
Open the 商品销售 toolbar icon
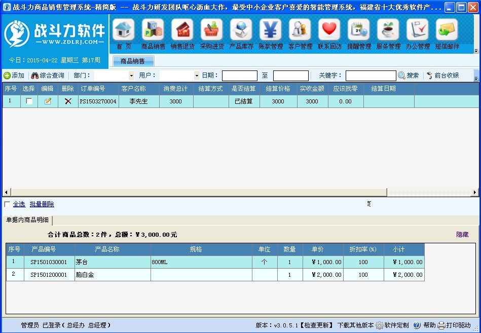click(153, 30)
